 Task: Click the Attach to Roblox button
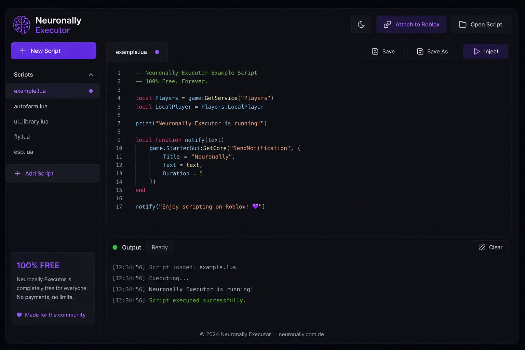click(412, 24)
